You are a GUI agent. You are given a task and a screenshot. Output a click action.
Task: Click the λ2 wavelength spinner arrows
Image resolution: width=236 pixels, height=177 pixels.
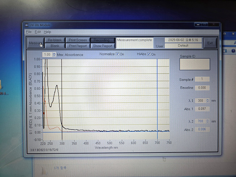(x=207, y=121)
